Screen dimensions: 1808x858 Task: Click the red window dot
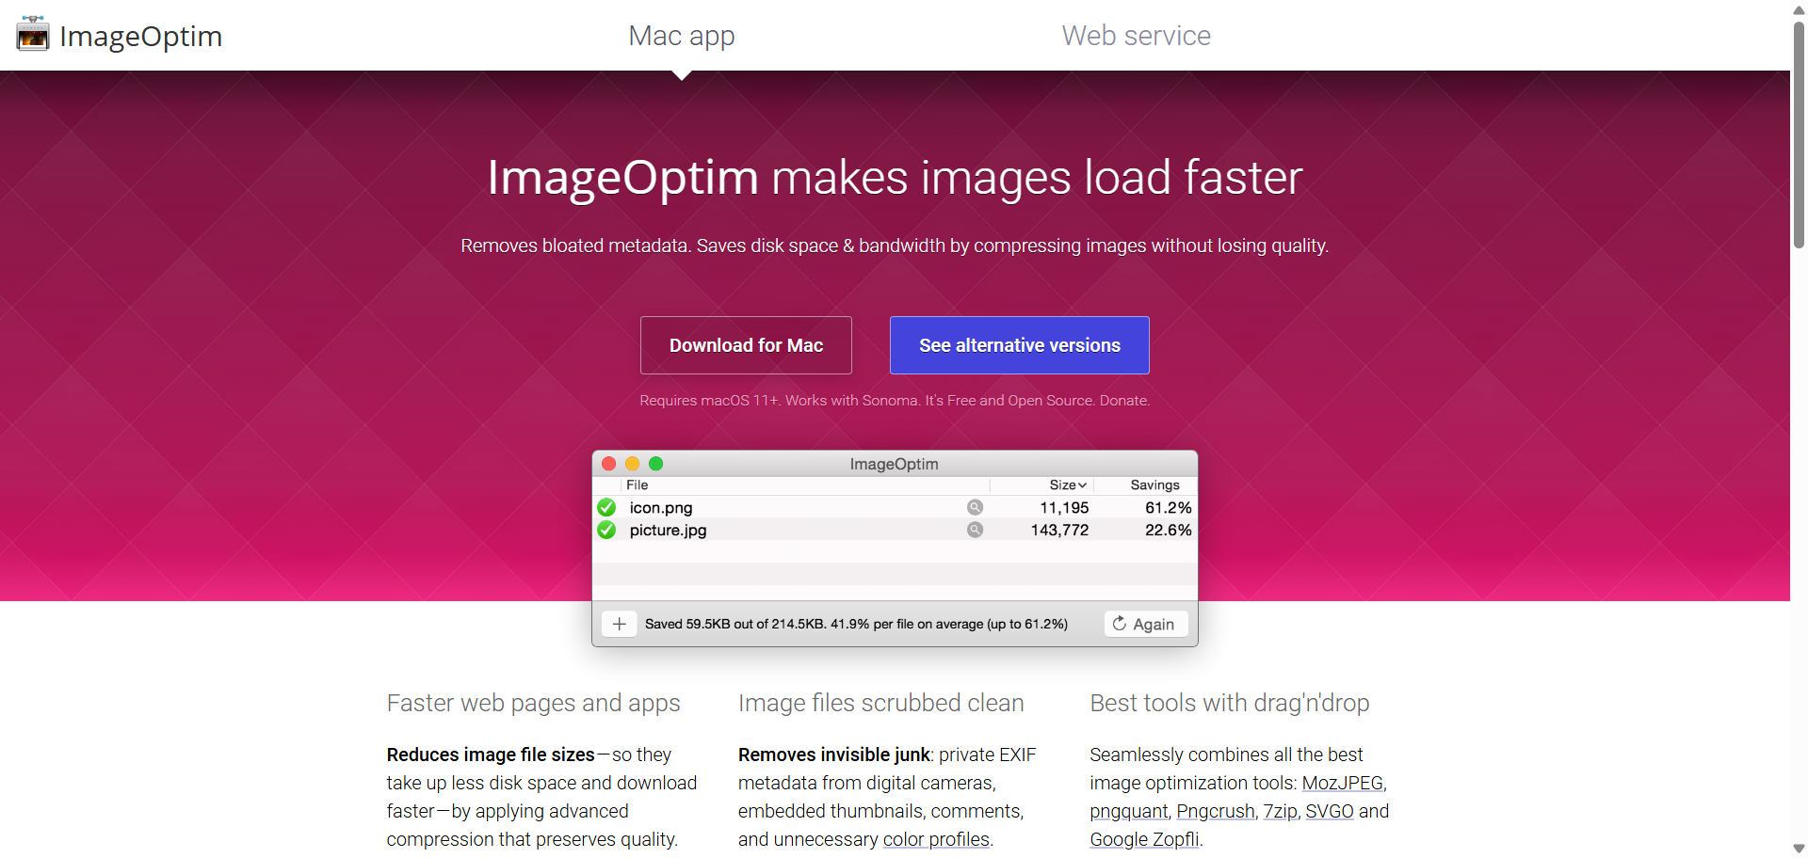click(x=609, y=464)
